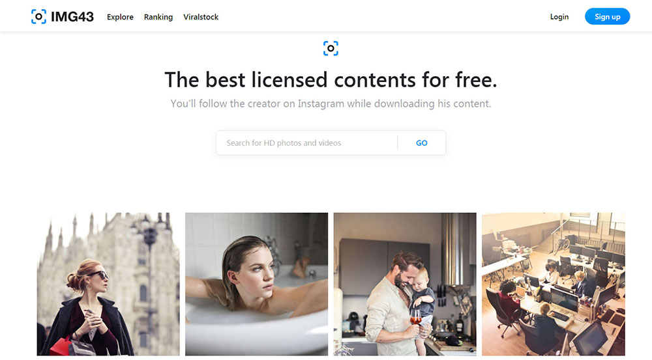Open the Login link
This screenshot has width=652, height=360.
559,17
